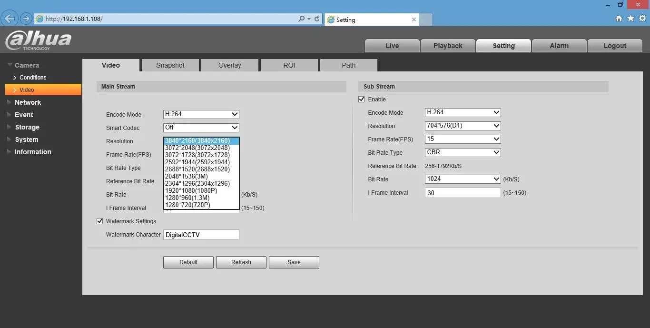Select 2592*1944 from resolution list

tap(201, 162)
